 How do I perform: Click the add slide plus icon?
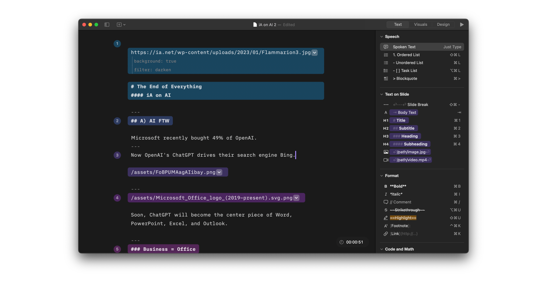pos(119,25)
